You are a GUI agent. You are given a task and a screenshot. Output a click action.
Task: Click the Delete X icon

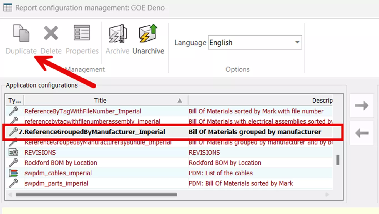pyautogui.click(x=51, y=33)
